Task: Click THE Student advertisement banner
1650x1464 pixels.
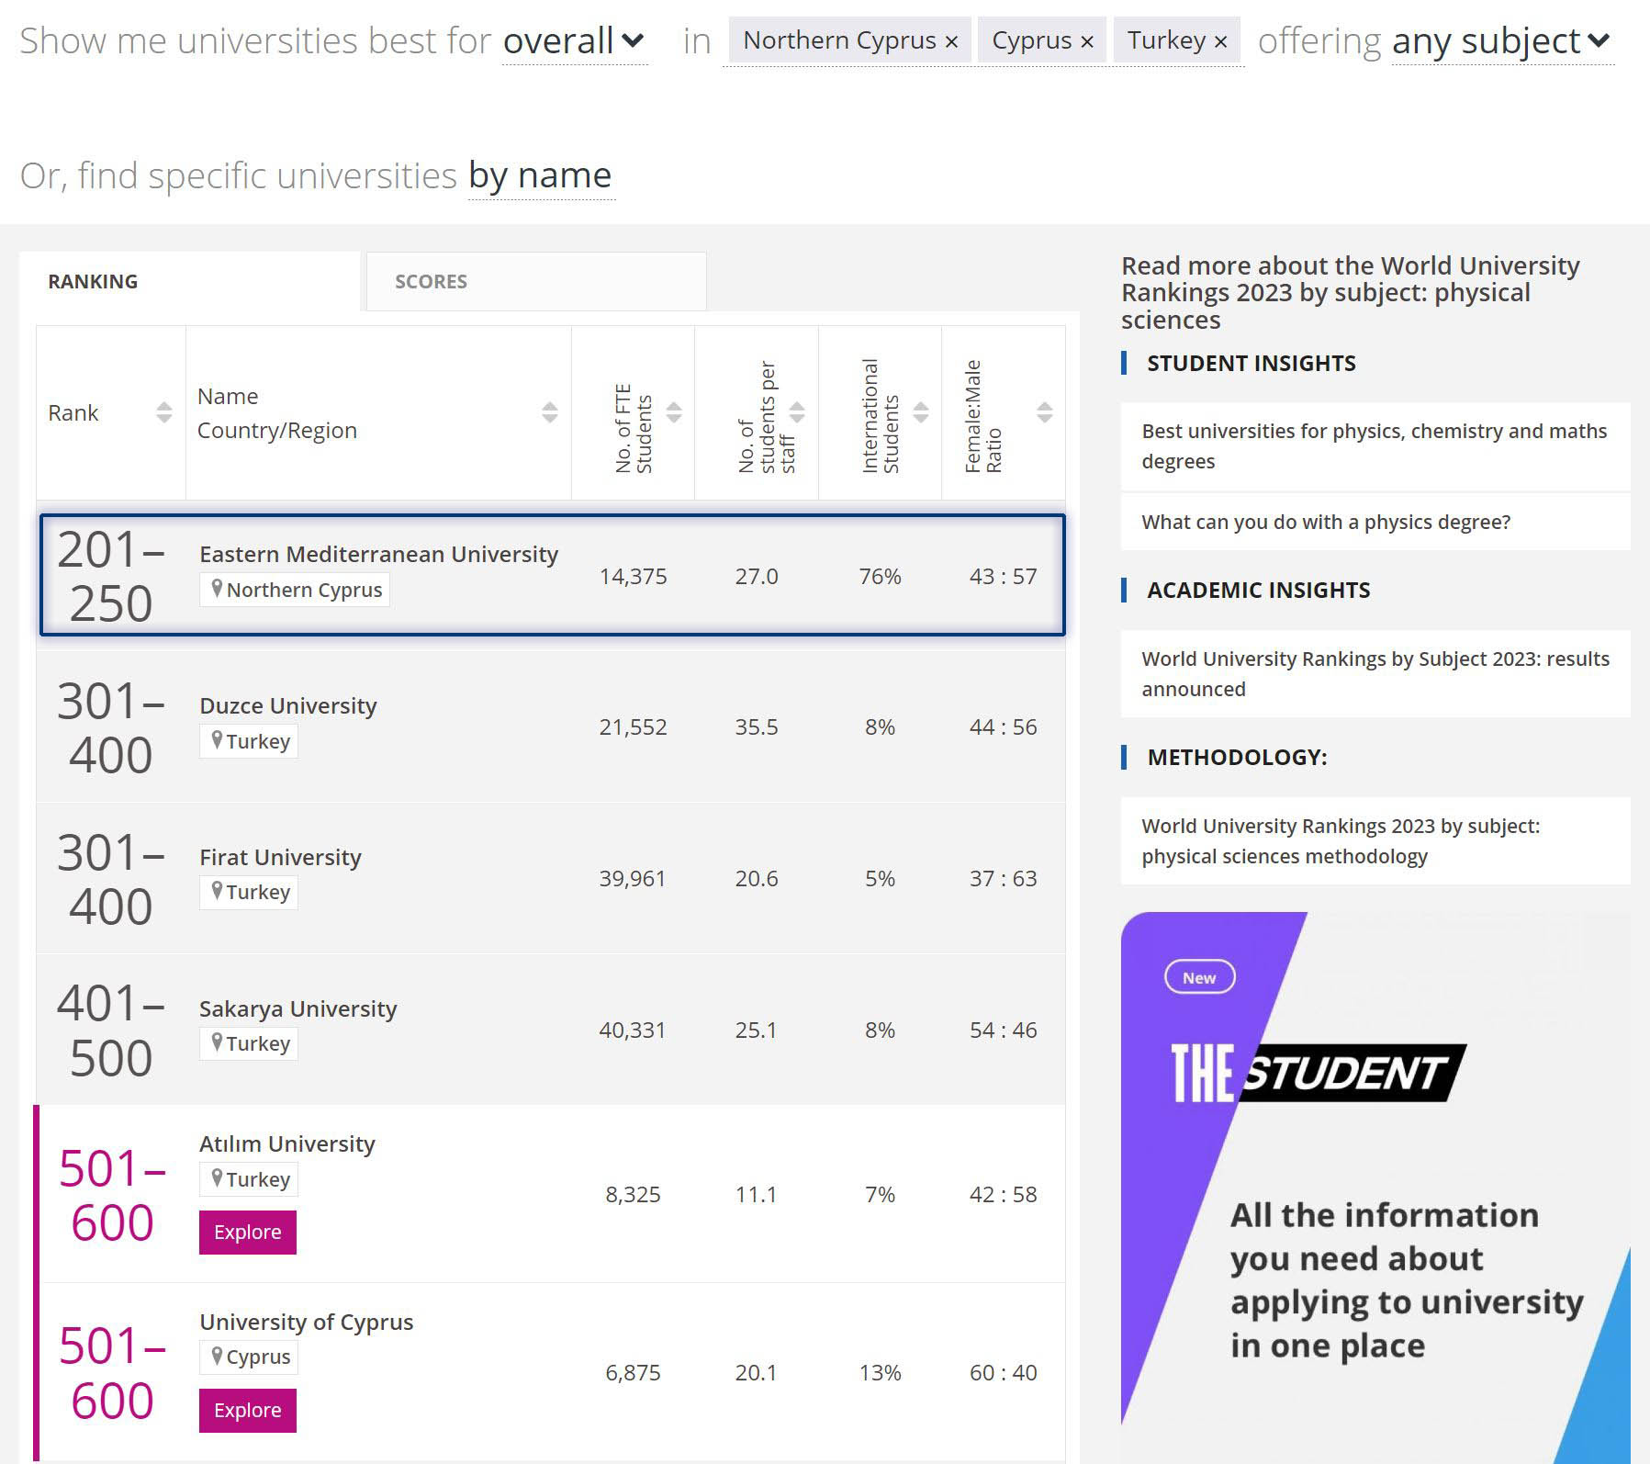Action: tap(1375, 1166)
